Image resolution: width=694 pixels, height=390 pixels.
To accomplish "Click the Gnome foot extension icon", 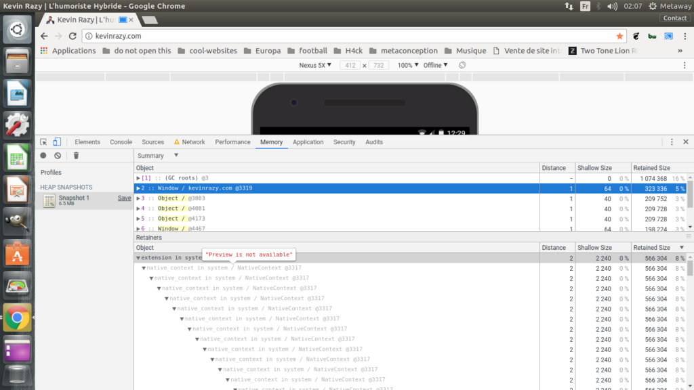I will 636,37.
